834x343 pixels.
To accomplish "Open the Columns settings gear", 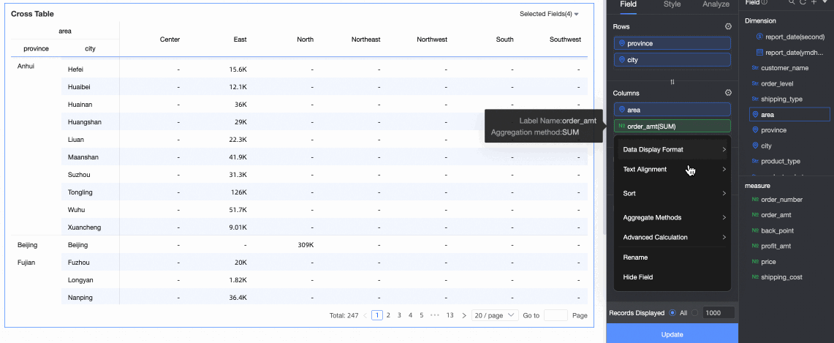I will (x=728, y=94).
